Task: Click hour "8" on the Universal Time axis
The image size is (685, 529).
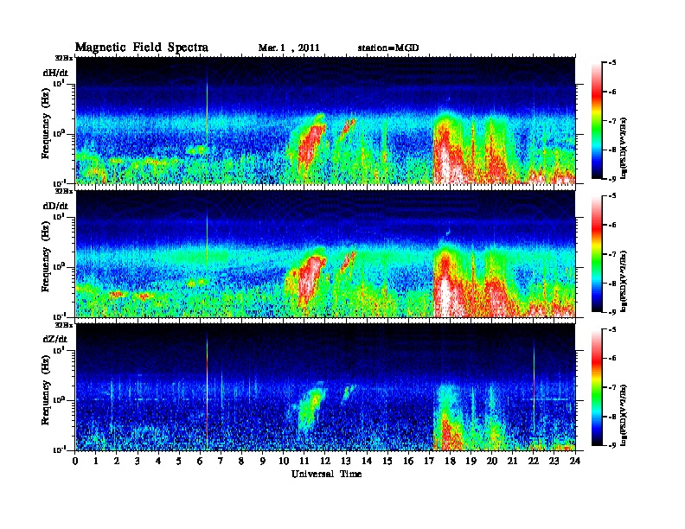Action: (x=242, y=461)
